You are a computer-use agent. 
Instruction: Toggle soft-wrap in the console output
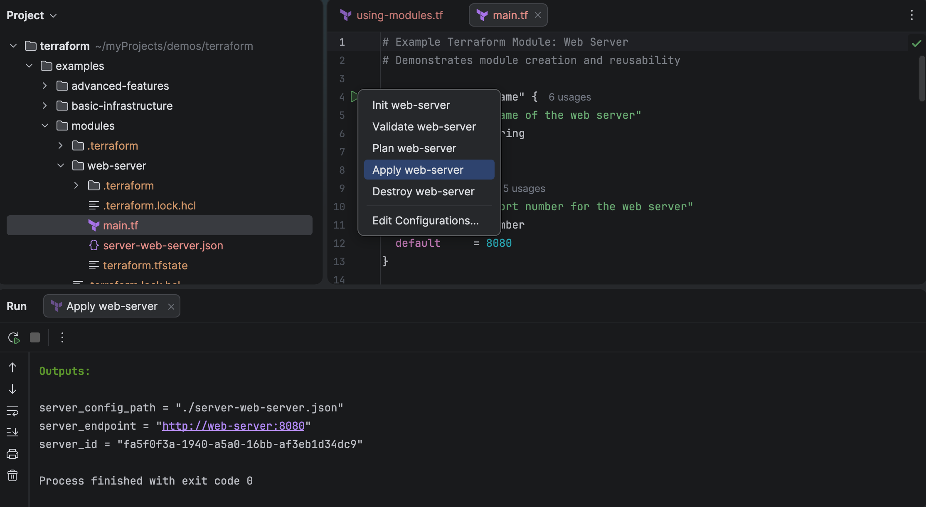pos(12,411)
